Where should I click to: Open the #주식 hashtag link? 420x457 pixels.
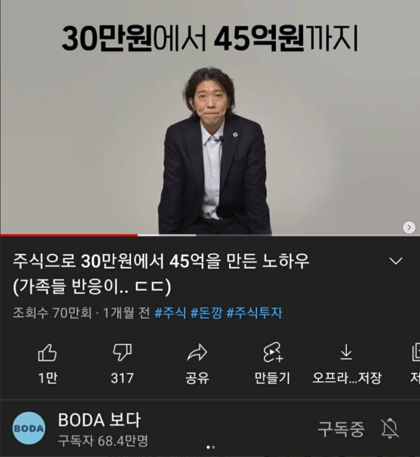click(170, 313)
